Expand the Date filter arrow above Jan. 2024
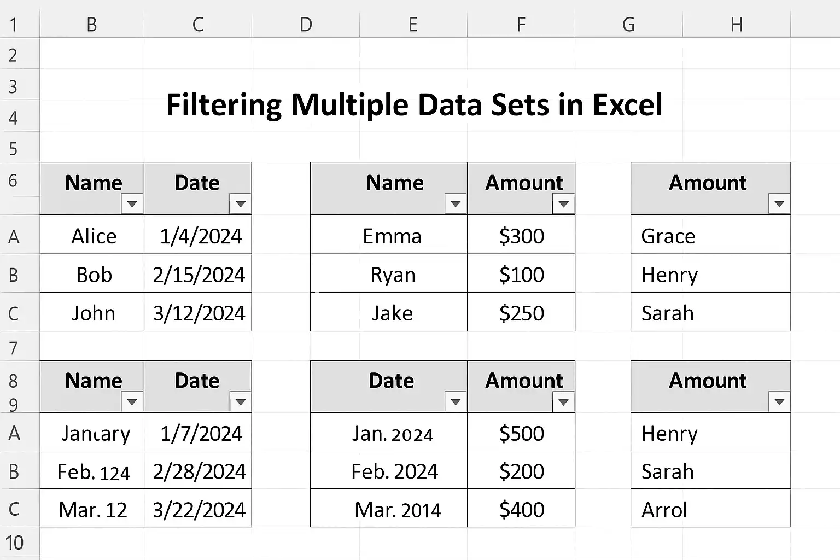Image resolution: width=840 pixels, height=560 pixels. (x=455, y=402)
